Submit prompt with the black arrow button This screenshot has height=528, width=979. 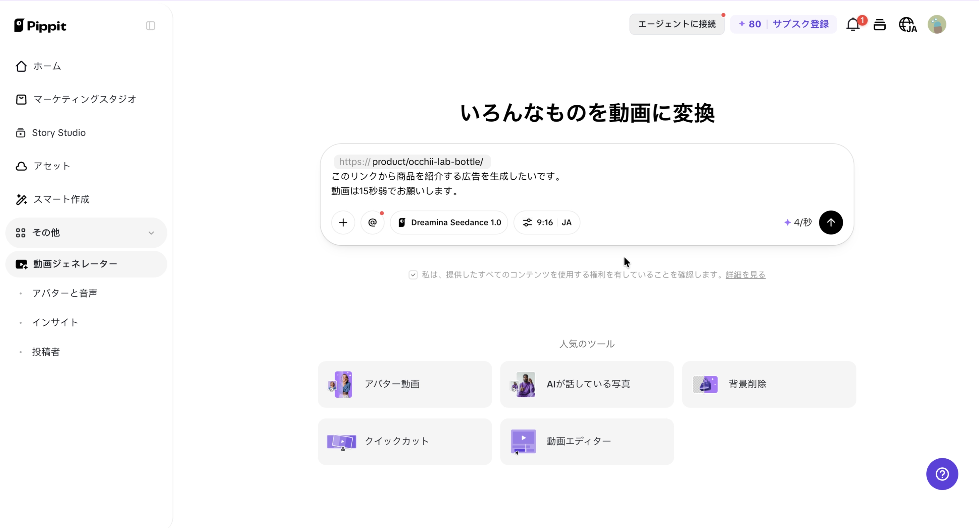click(x=831, y=222)
